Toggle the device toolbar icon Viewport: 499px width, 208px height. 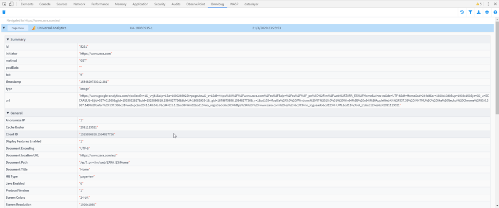coord(11,4)
